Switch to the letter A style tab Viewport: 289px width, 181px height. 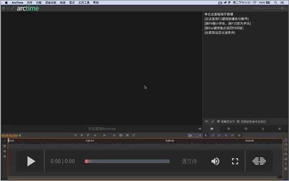263,129
